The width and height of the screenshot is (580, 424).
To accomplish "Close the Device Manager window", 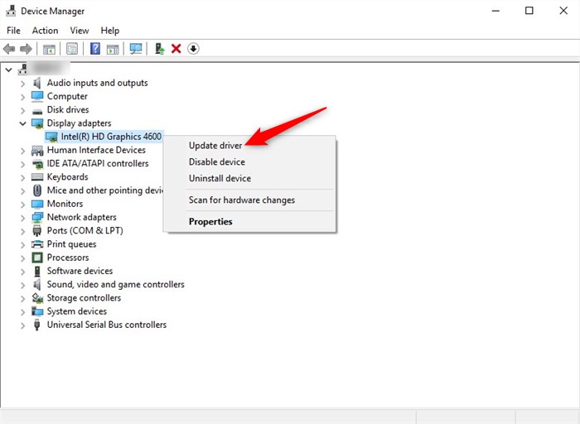I will point(563,11).
